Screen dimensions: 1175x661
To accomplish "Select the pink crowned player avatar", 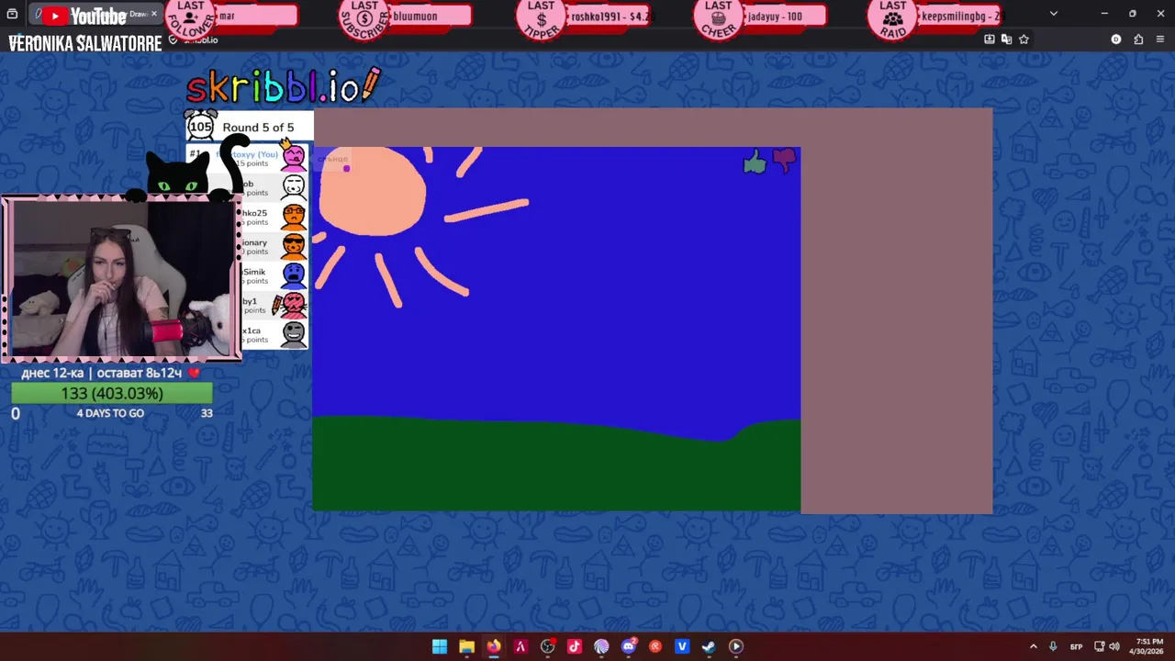I will (294, 157).
